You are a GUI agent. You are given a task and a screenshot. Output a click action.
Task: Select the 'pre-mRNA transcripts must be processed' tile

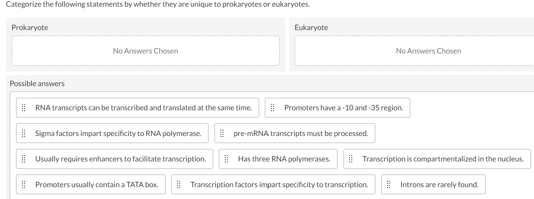[294, 133]
